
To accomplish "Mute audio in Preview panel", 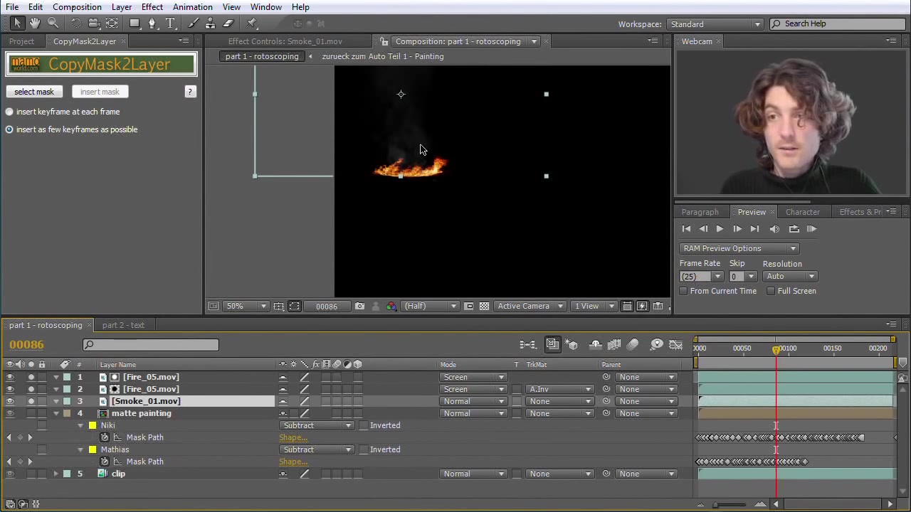I will pos(774,229).
